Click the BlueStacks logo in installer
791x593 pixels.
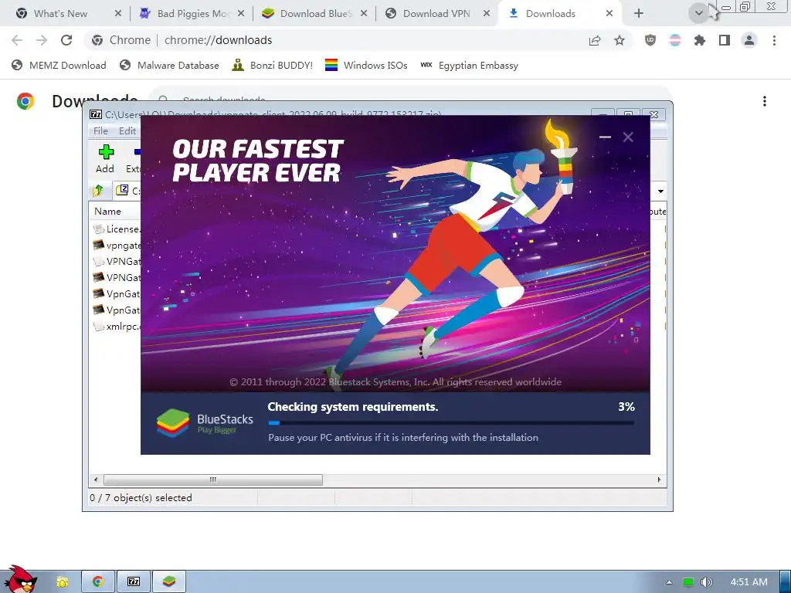pyautogui.click(x=173, y=422)
